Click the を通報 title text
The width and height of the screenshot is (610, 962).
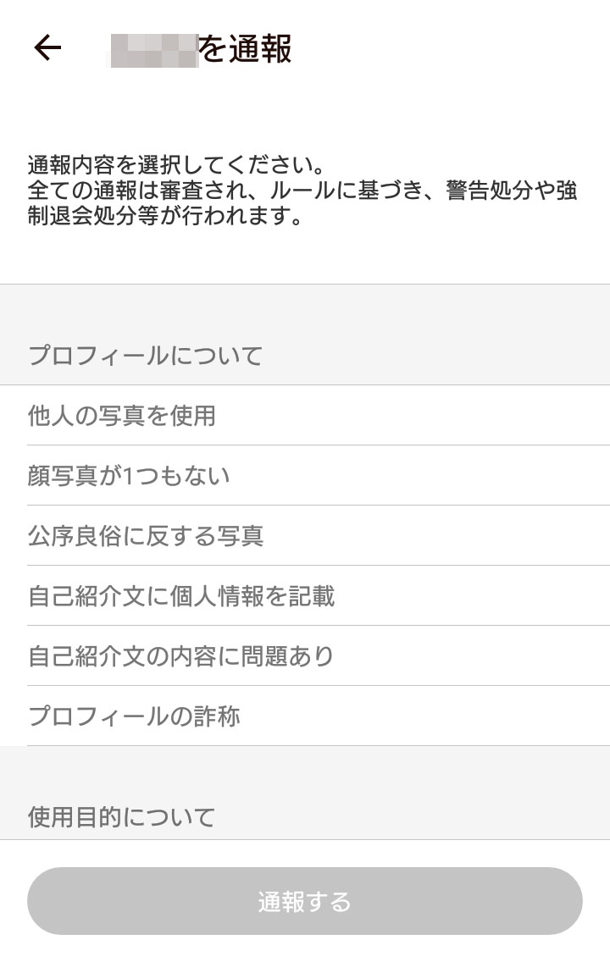(x=245, y=49)
